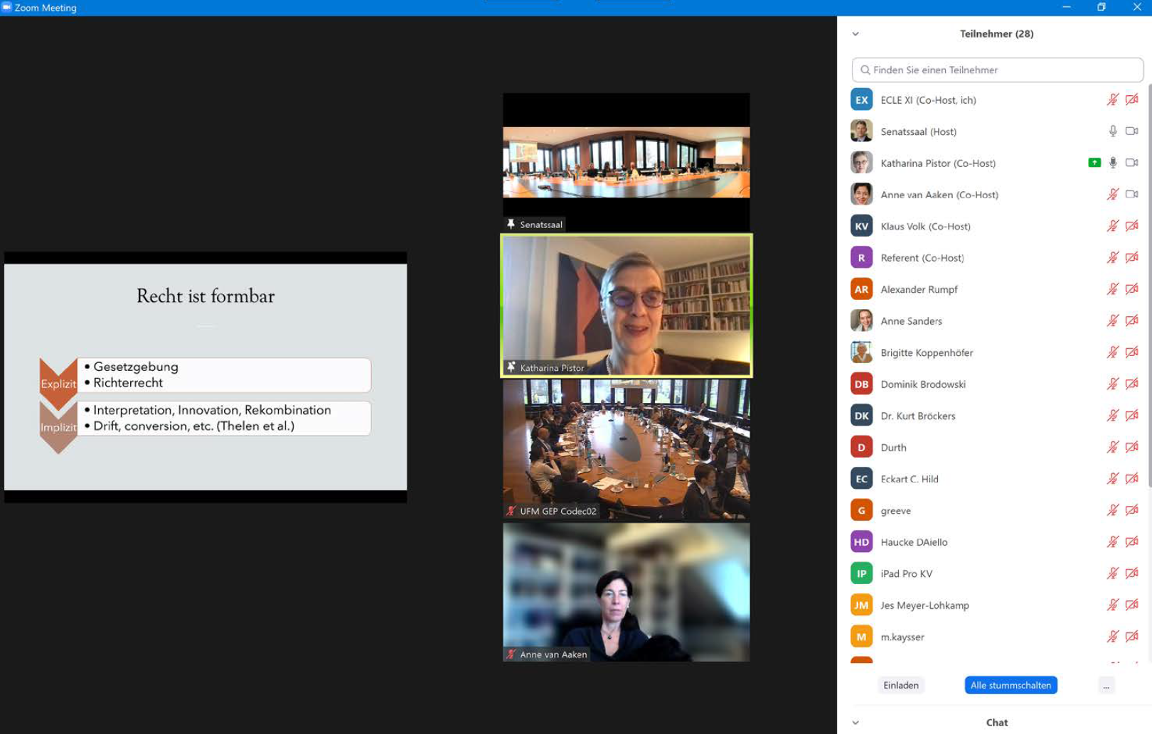
Task: Toggle m.kaysser camera off icon
Action: (x=1132, y=637)
